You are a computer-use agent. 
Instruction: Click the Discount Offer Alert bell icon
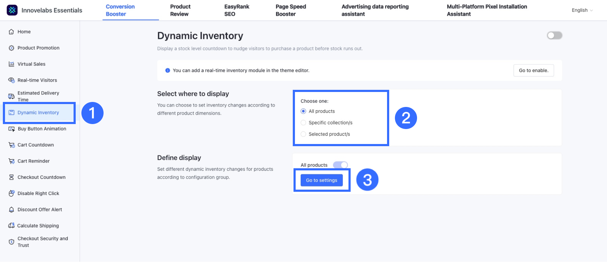click(x=11, y=210)
